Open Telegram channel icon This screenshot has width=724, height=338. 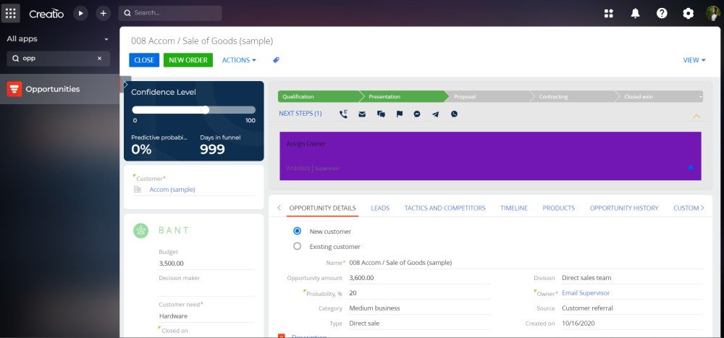pyautogui.click(x=435, y=114)
